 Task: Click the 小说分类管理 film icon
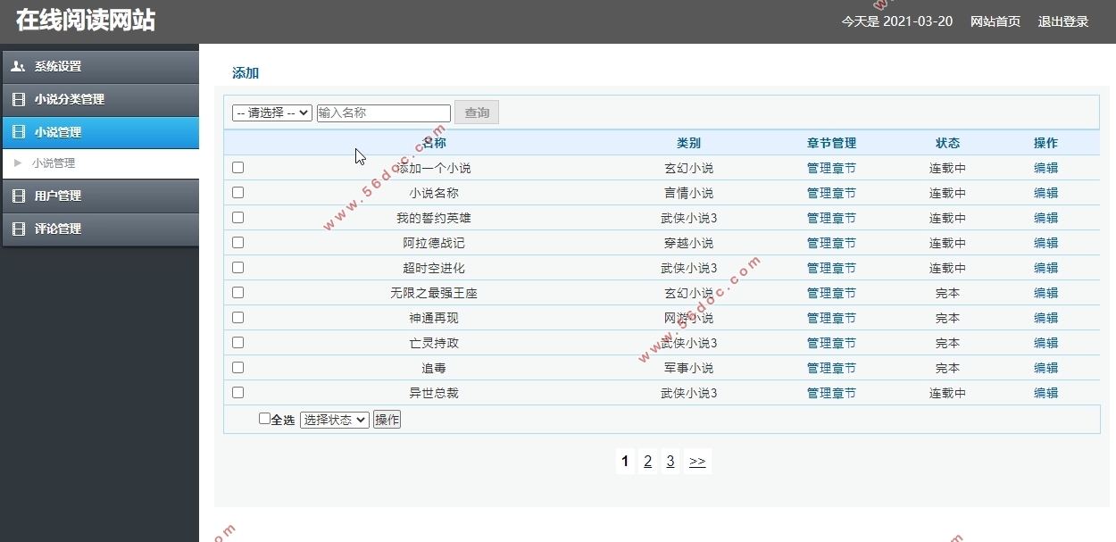point(18,99)
